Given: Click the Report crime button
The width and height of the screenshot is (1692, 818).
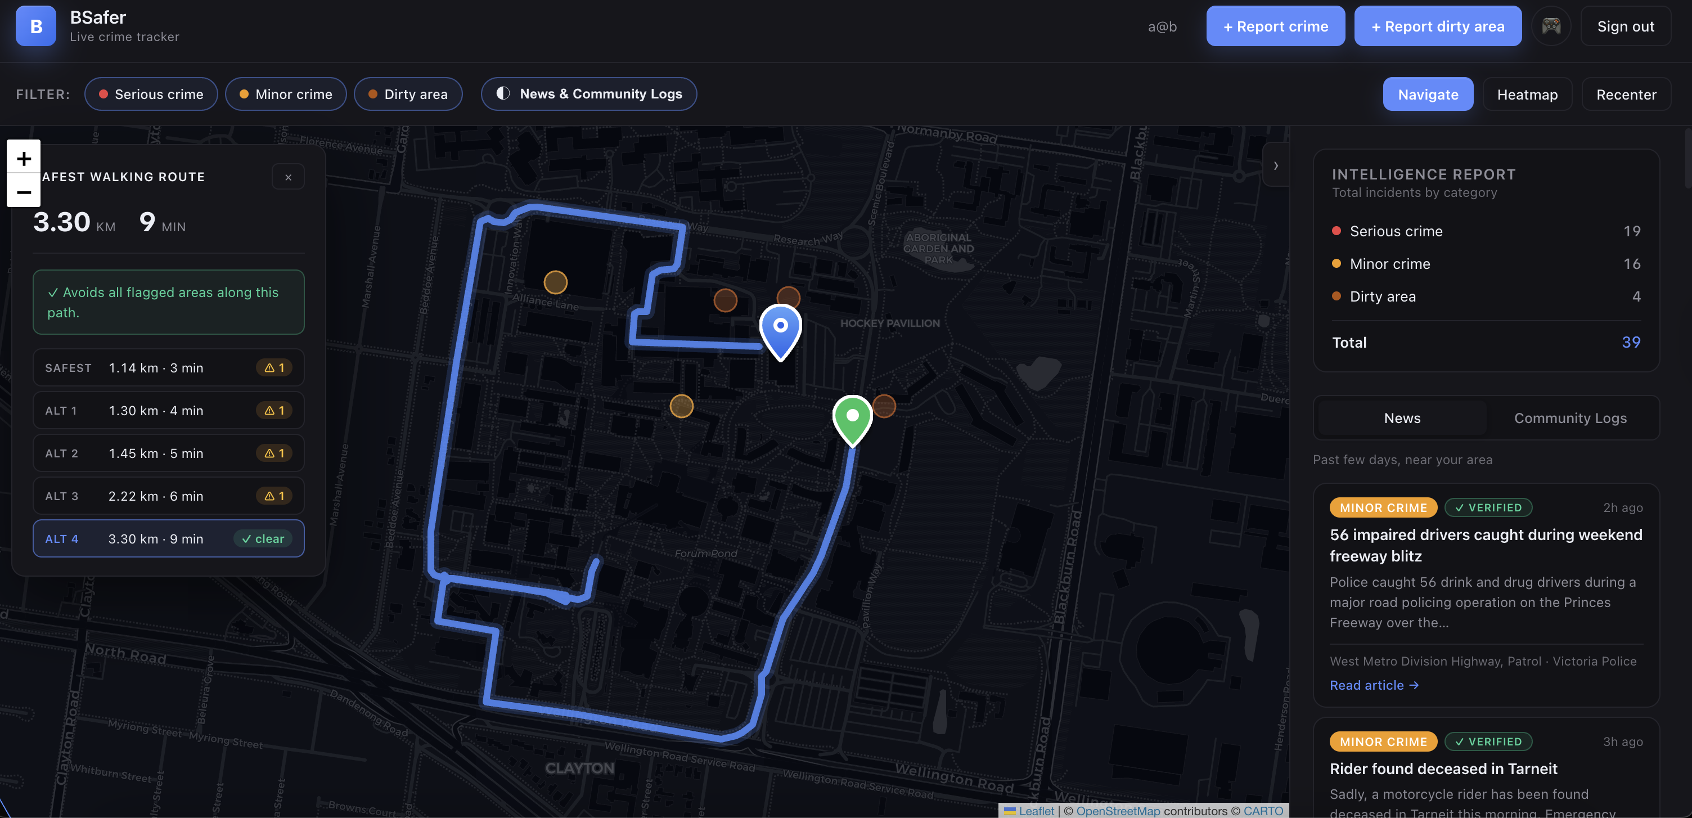Looking at the screenshot, I should coord(1275,26).
